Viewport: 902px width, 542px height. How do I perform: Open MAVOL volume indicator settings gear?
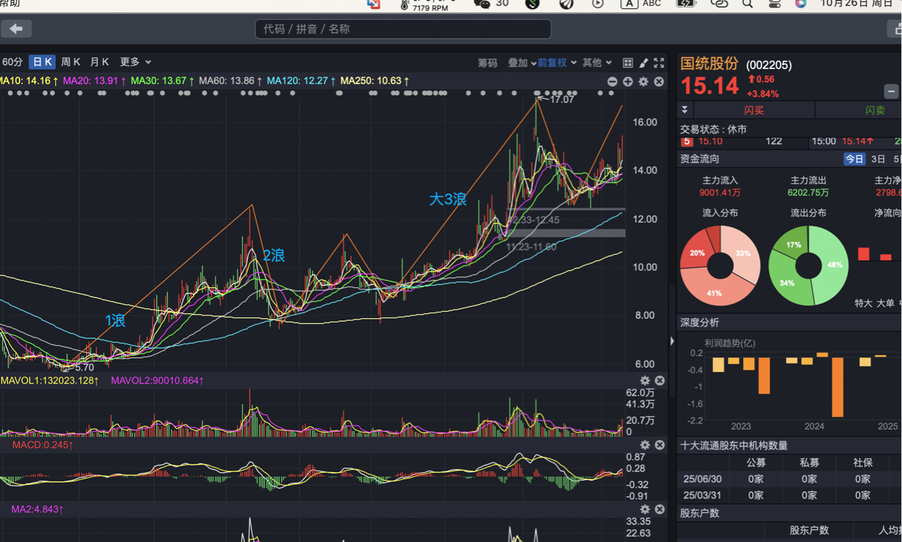click(x=645, y=380)
